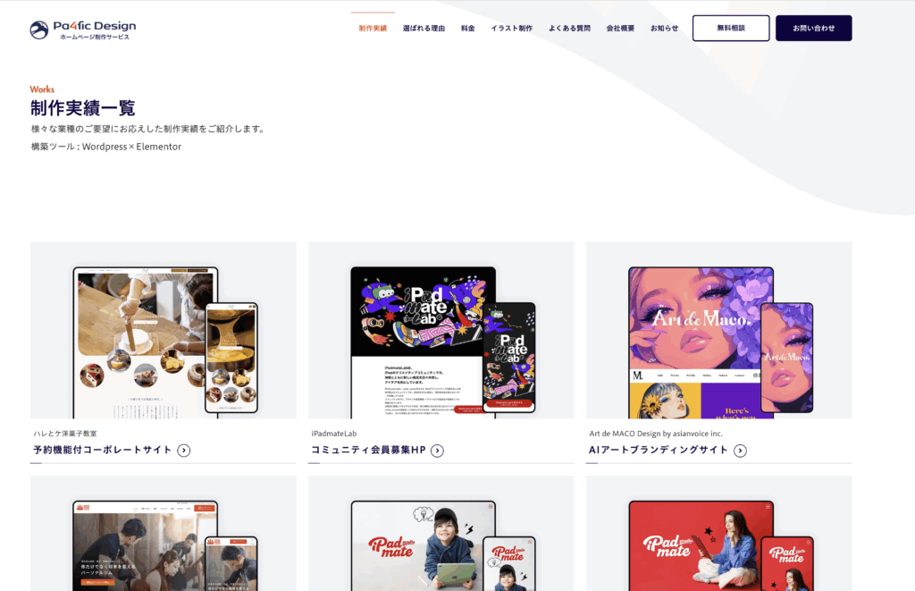Click the 構築ツール: Wordpress×Elementor text
Screen dimensions: 915x591
pyautogui.click(x=106, y=147)
